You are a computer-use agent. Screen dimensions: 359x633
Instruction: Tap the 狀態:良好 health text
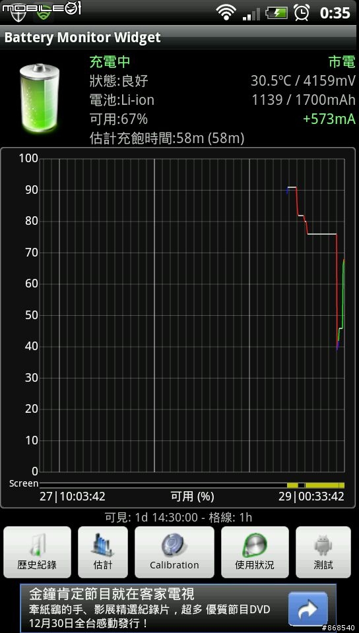click(x=119, y=80)
